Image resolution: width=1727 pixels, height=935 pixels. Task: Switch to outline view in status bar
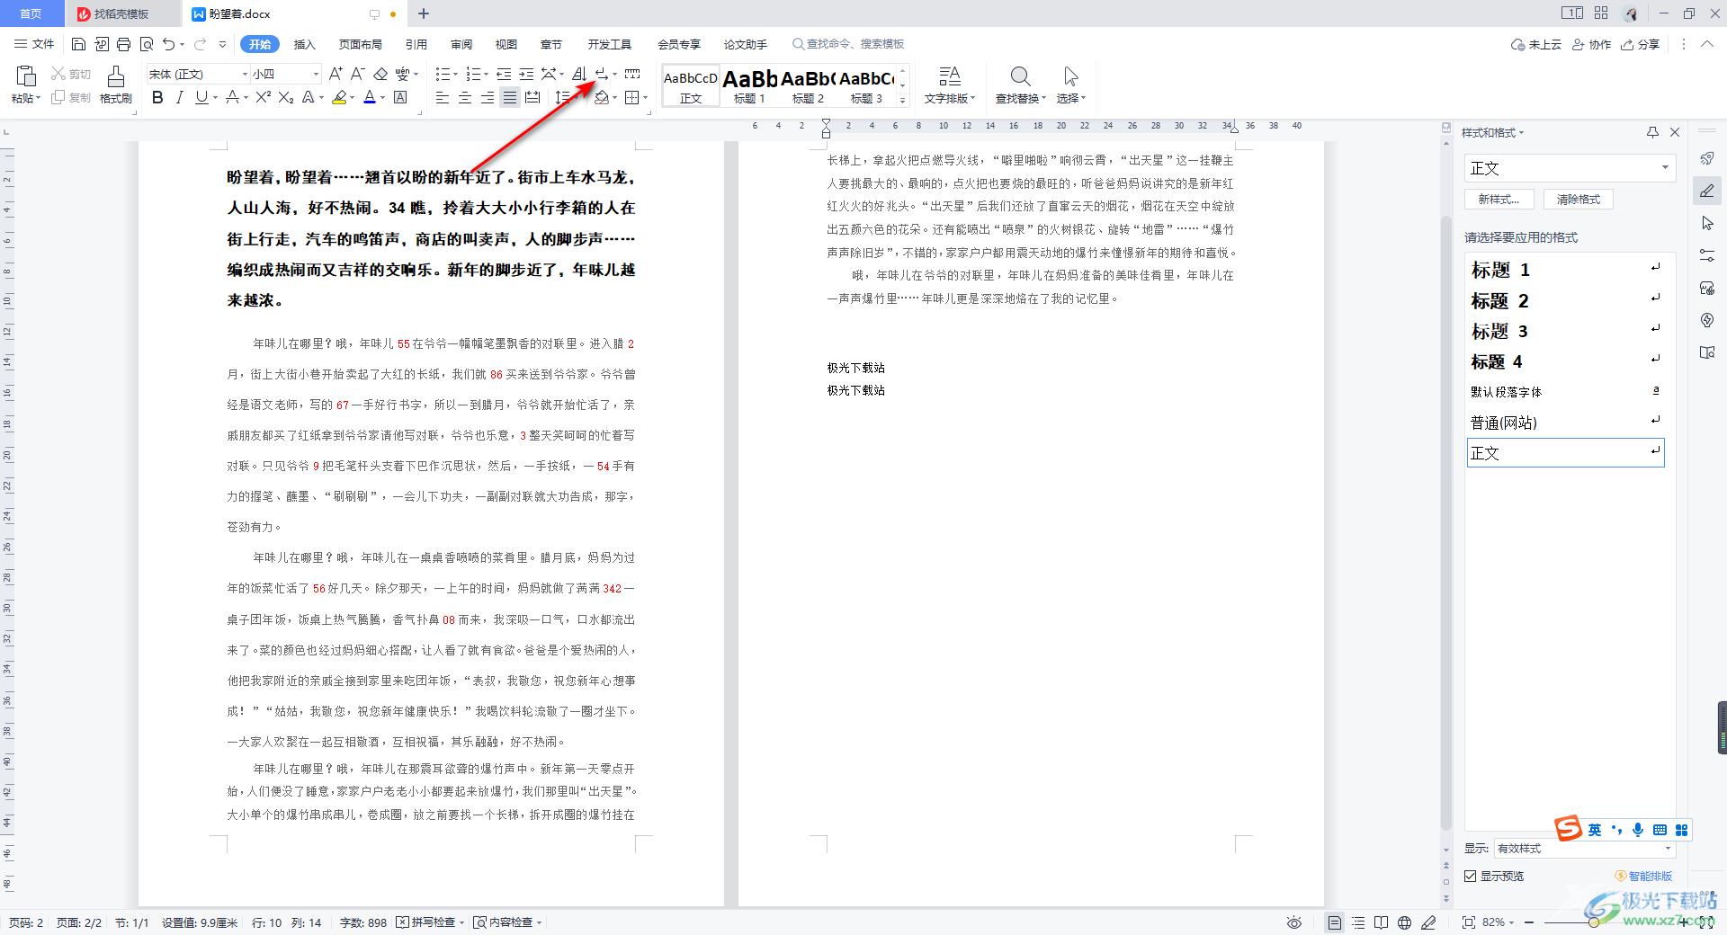click(x=1358, y=922)
